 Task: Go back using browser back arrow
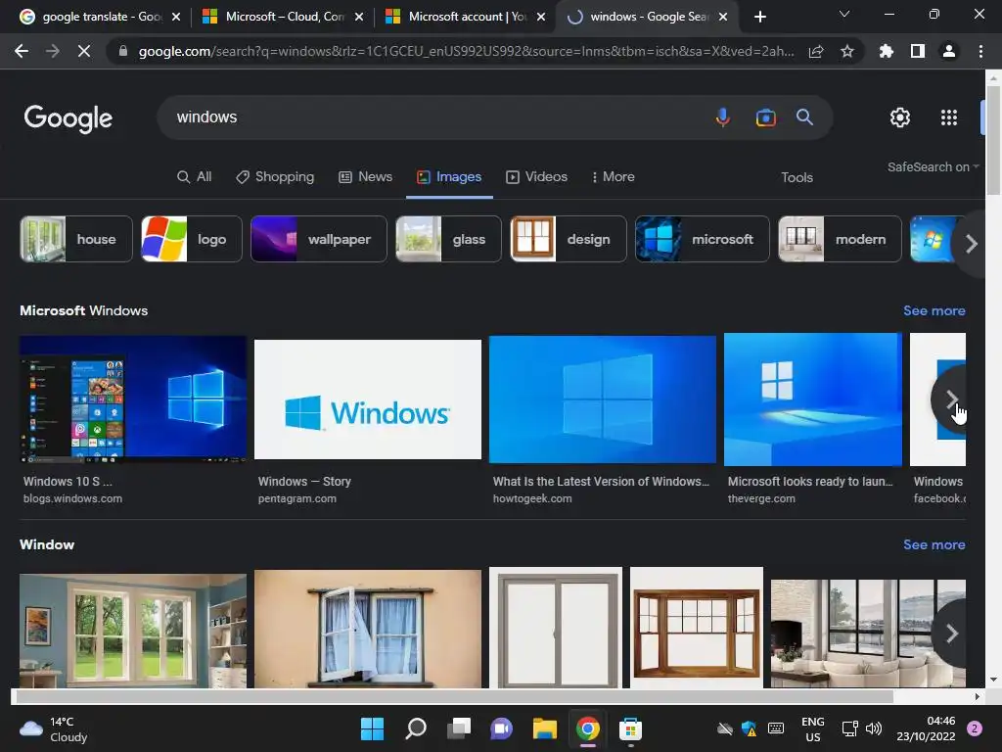tap(22, 51)
